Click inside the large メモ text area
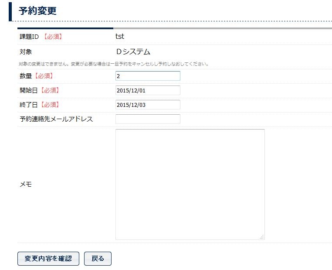This screenshot has width=332, height=270. [x=190, y=184]
